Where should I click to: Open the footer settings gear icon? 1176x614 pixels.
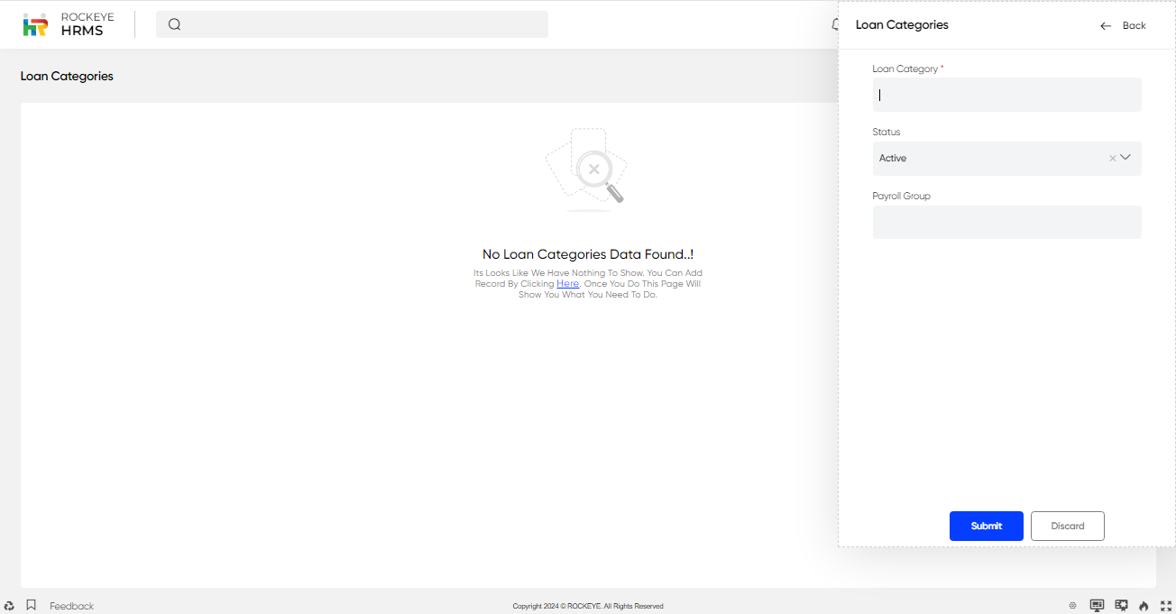[1073, 606]
